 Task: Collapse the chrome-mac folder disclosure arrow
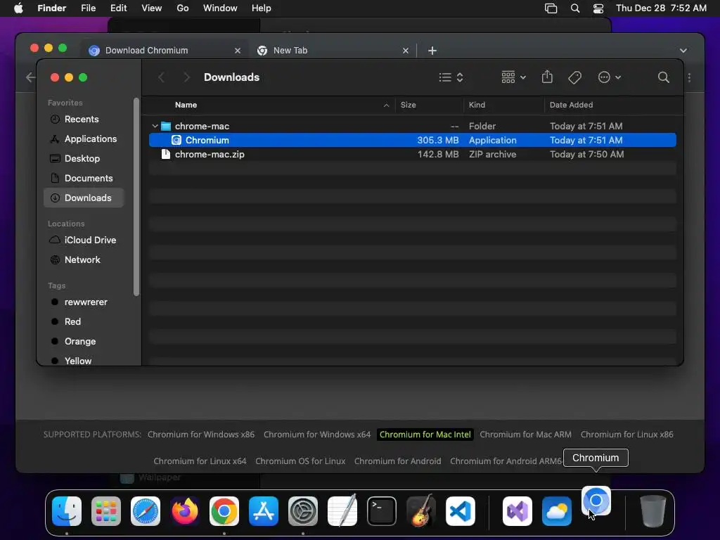click(x=155, y=126)
